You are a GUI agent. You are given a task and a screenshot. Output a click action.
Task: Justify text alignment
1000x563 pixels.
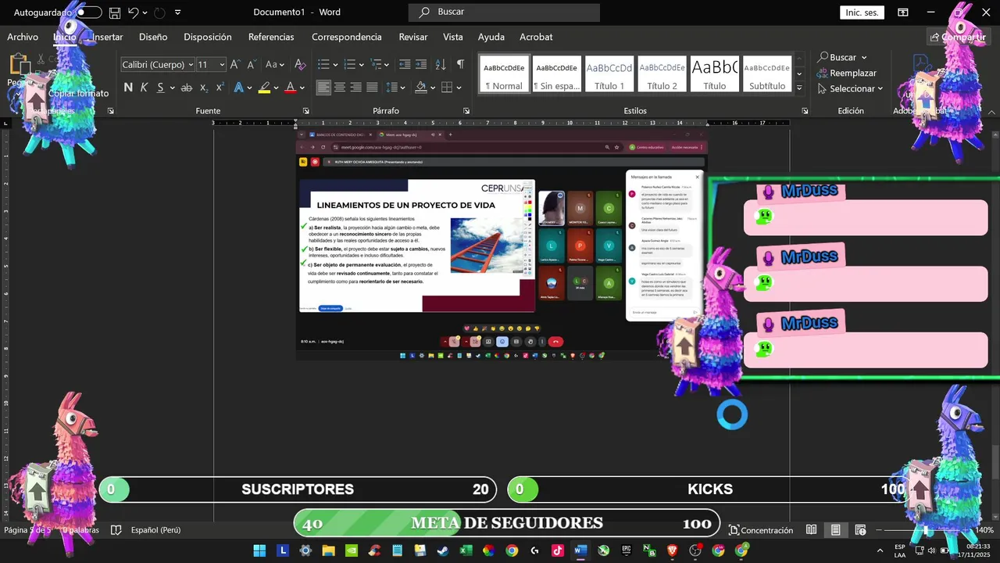pyautogui.click(x=373, y=88)
